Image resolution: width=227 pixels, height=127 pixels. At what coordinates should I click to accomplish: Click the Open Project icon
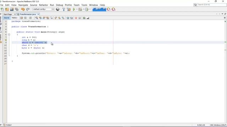tap(12, 10)
